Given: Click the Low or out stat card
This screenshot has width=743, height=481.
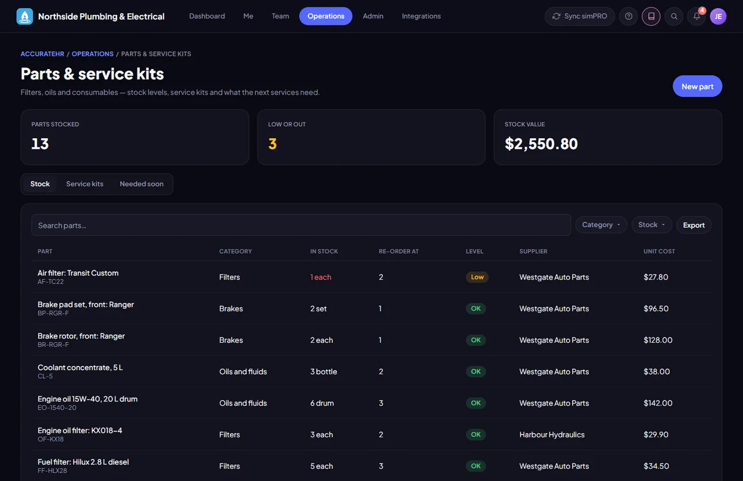Looking at the screenshot, I should 371,138.
